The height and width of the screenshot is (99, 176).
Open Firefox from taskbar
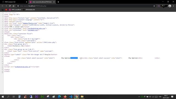click(65, 97)
